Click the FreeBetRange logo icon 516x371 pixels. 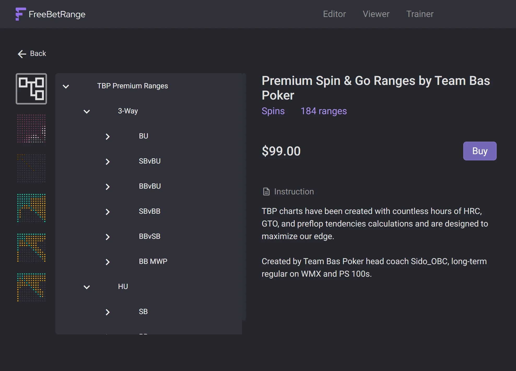(20, 14)
